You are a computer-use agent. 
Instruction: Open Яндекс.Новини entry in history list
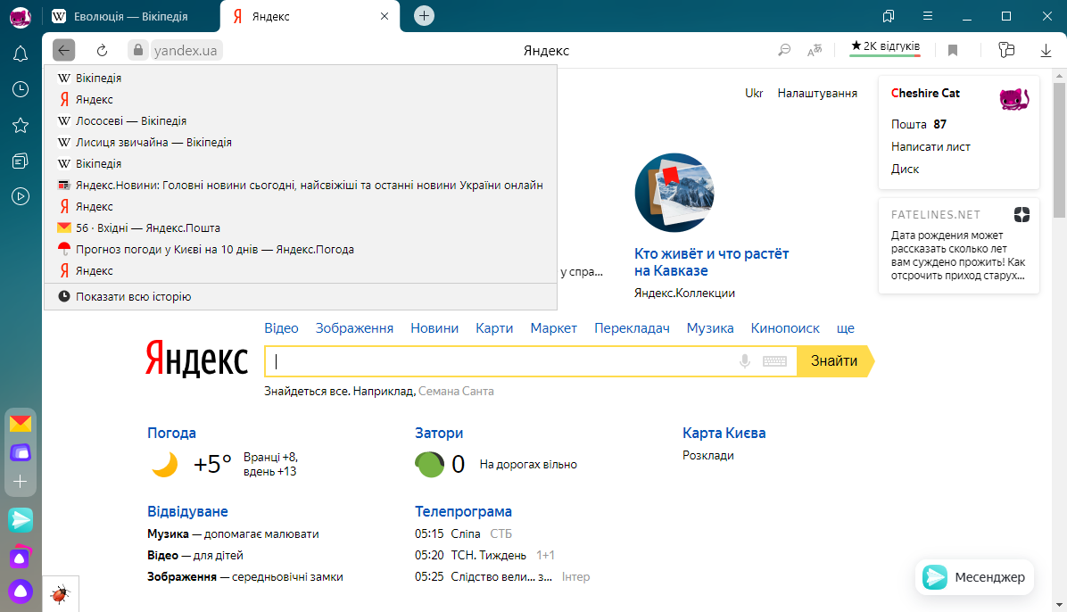pos(300,186)
